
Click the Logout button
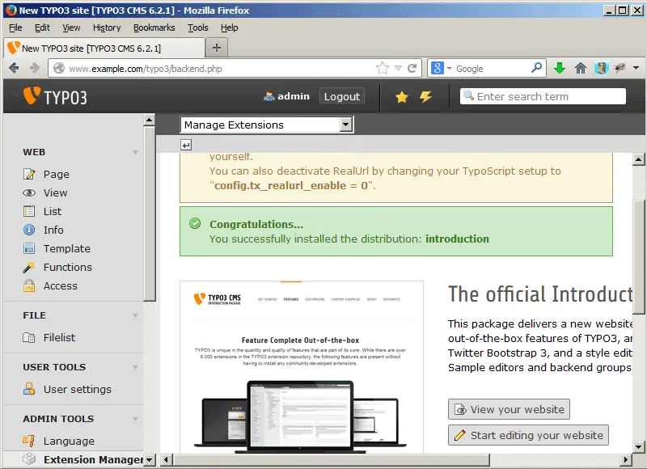coord(341,96)
